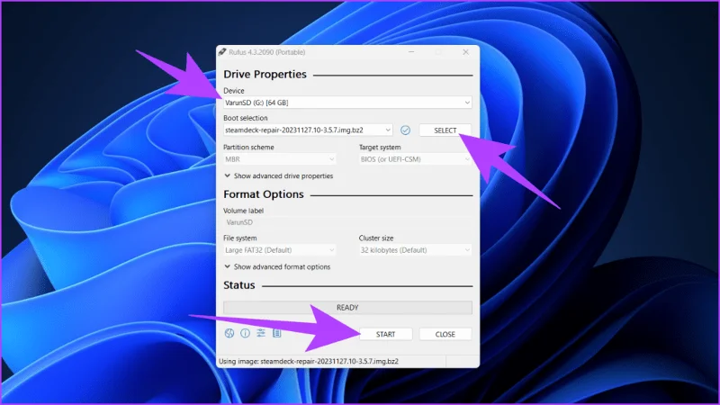
Task: Open the settings sliders icon
Action: pyautogui.click(x=261, y=333)
